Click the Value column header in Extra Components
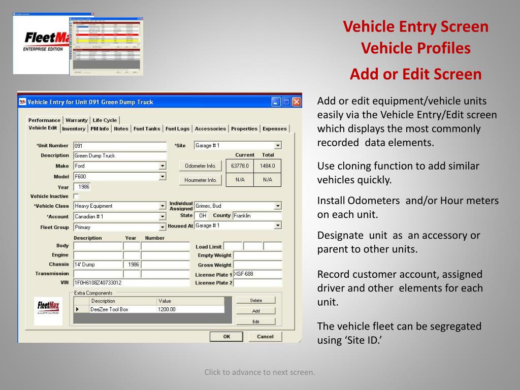Image resolution: width=520 pixels, height=390 pixels. (x=190, y=301)
